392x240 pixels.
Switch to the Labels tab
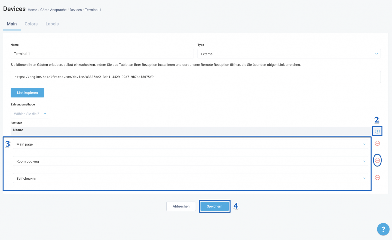[52, 24]
